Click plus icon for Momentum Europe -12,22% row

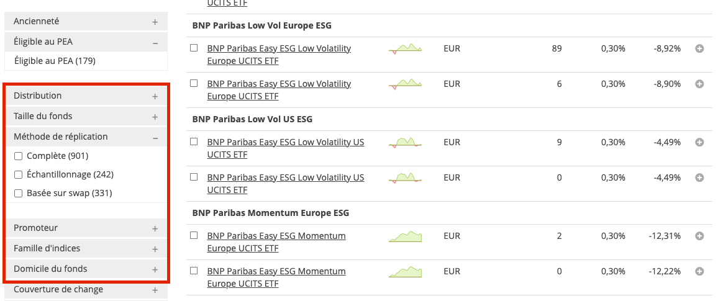click(699, 271)
